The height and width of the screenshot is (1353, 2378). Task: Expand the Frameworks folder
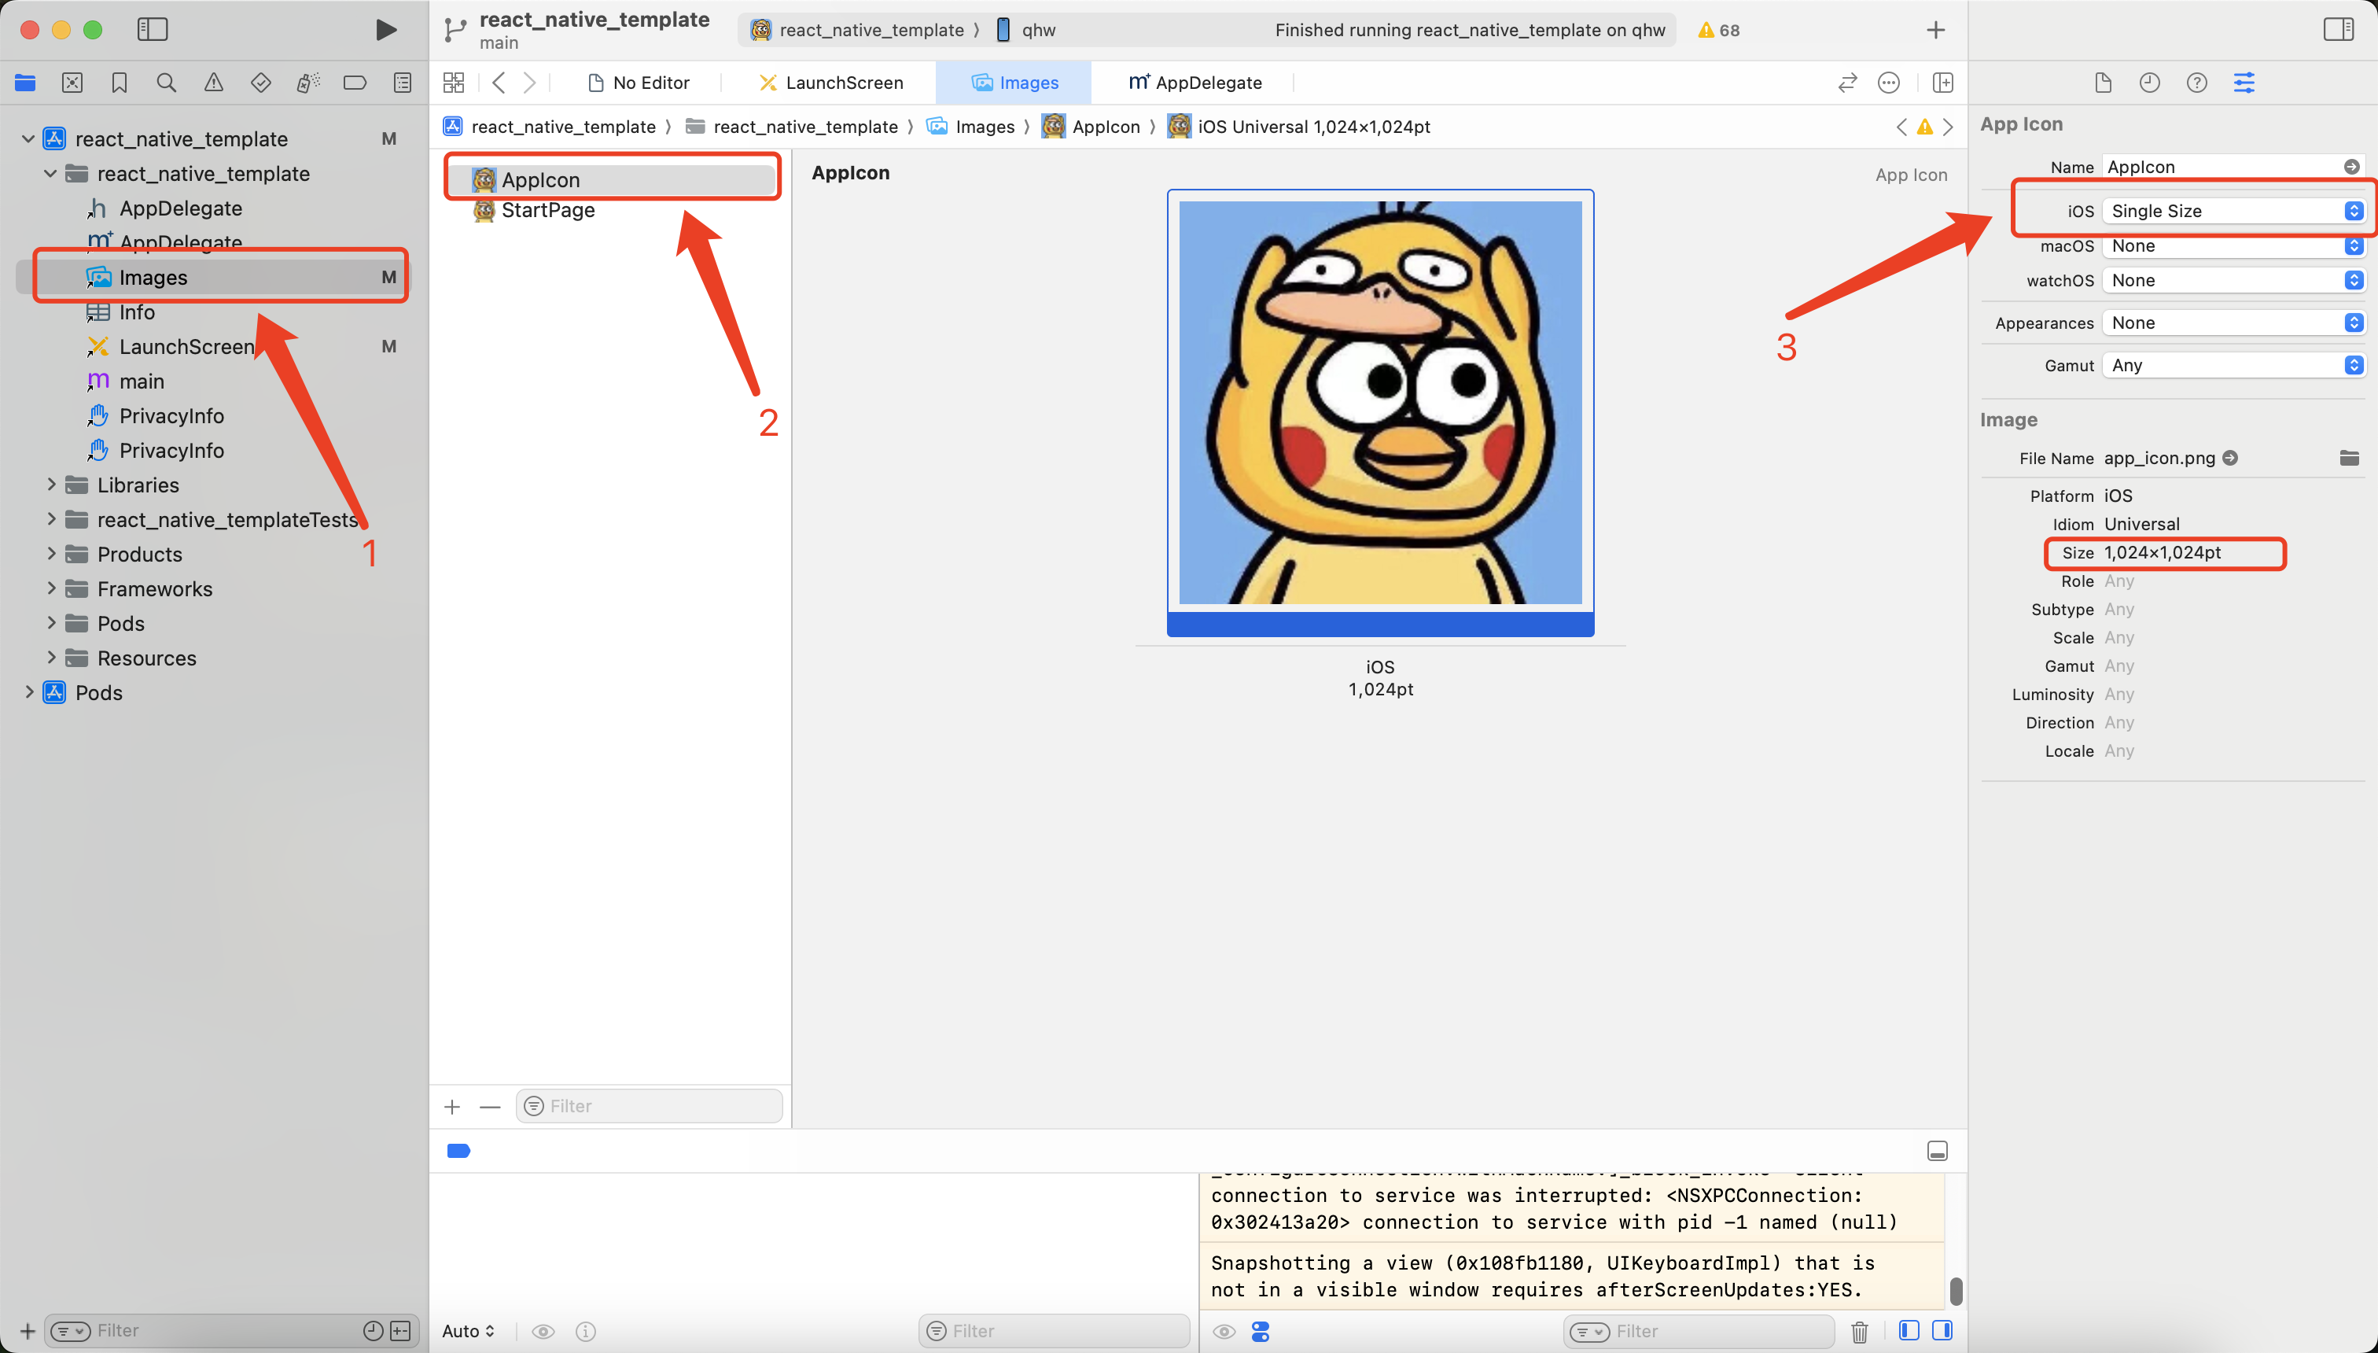point(51,588)
